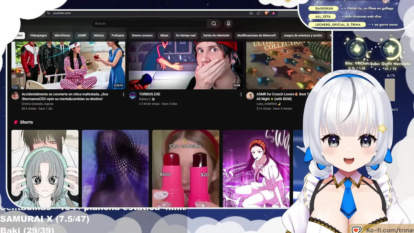Viewport: 414px width, 233px height.
Task: Focus the Buscar search field
Action: (149, 23)
